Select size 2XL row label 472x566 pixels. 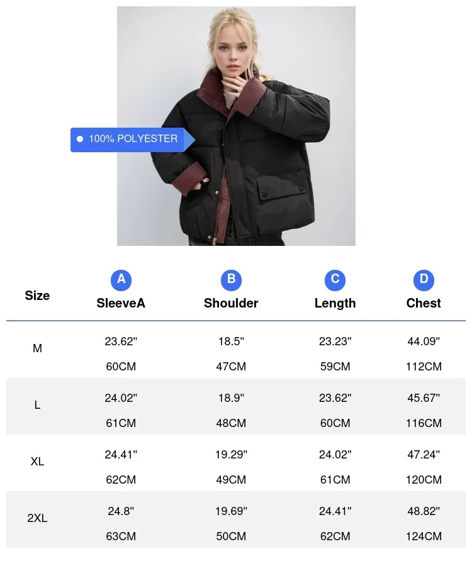coord(37,519)
